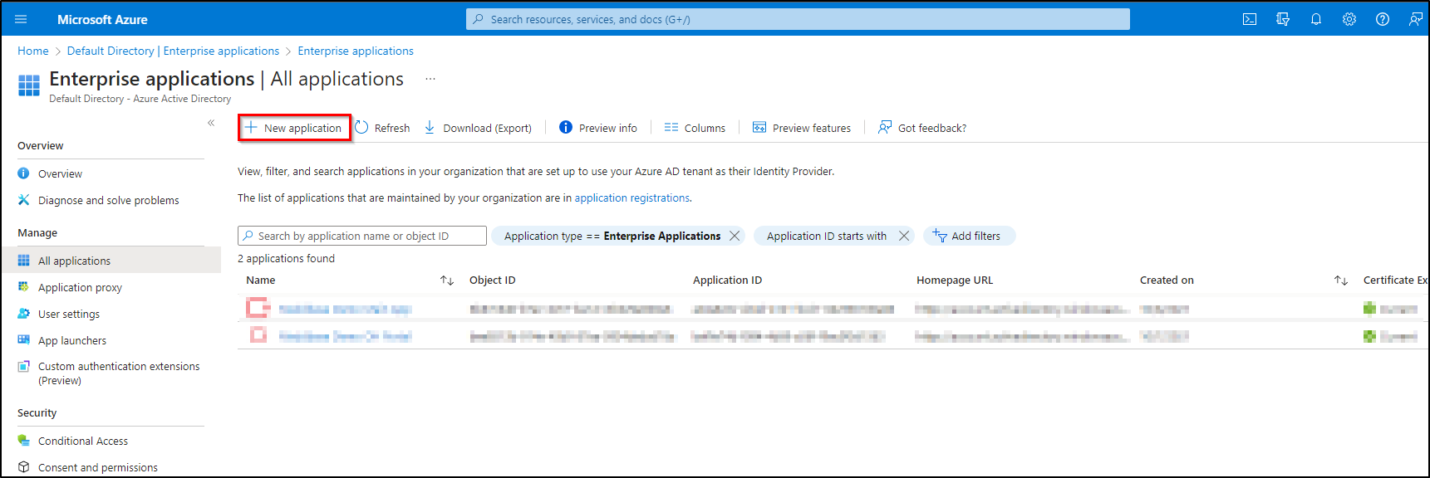Open Azure Cloud Shell icon
The image size is (1430, 478).
(1249, 19)
